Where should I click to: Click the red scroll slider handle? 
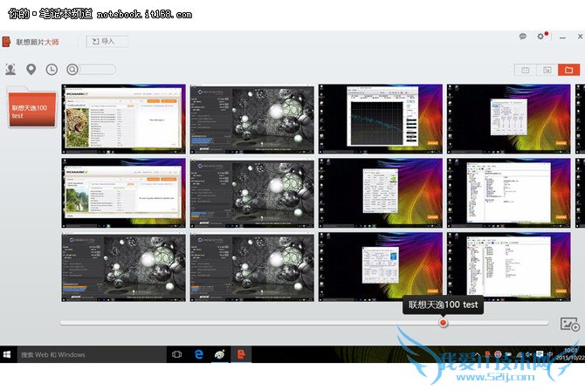(443, 323)
